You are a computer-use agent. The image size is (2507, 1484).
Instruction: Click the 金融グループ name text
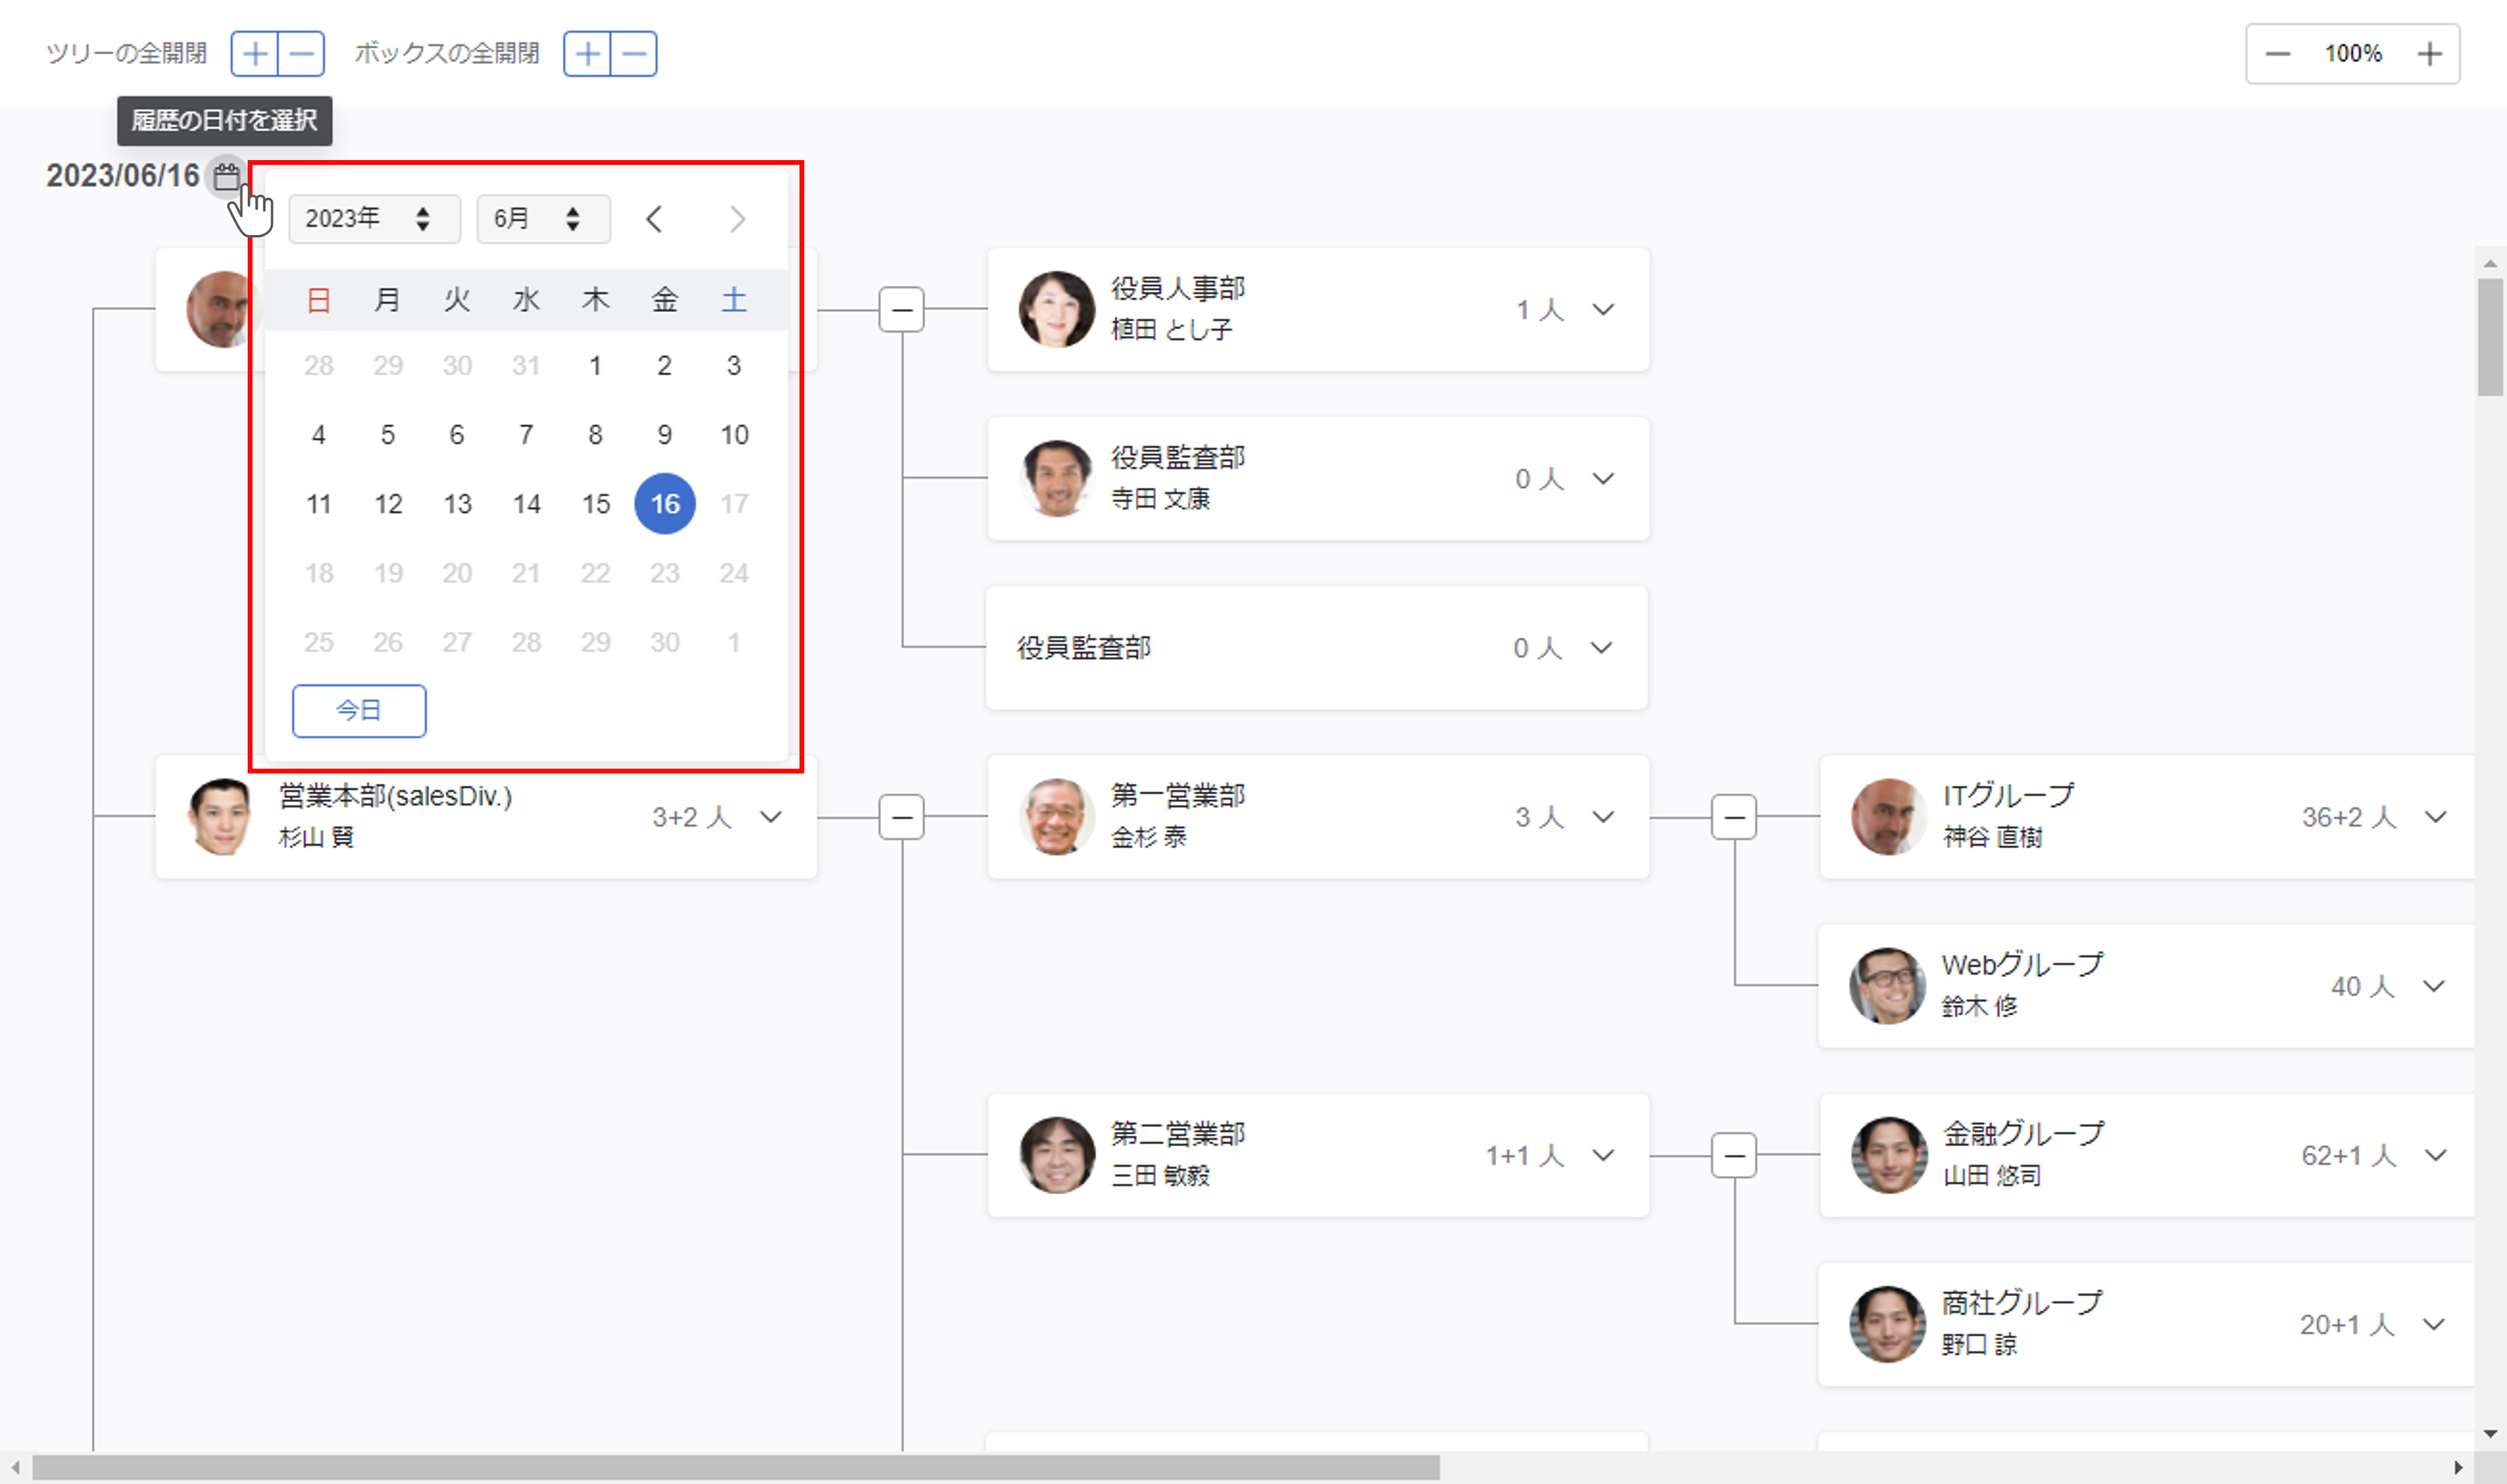(x=2023, y=1134)
